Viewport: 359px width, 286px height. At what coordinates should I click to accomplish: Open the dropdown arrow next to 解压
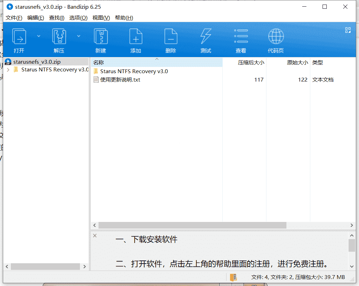[x=79, y=36]
